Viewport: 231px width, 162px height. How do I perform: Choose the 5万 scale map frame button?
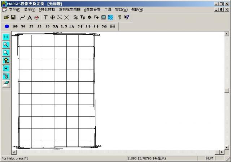tap(56, 26)
